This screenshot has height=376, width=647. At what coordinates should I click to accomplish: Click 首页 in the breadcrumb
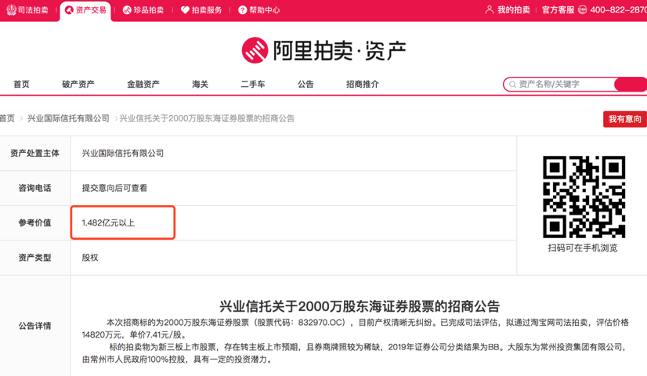tap(7, 118)
